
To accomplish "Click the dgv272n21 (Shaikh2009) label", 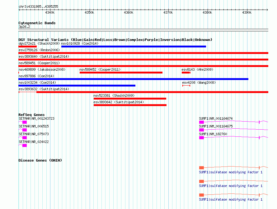I will (39, 43).
